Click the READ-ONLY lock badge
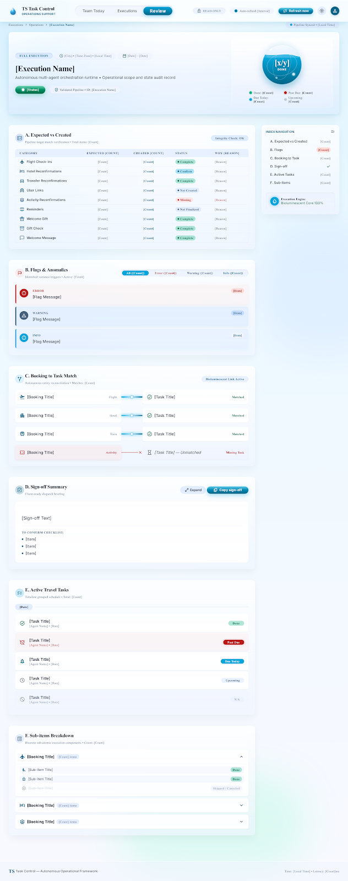Image resolution: width=348 pixels, height=881 pixels. click(209, 11)
